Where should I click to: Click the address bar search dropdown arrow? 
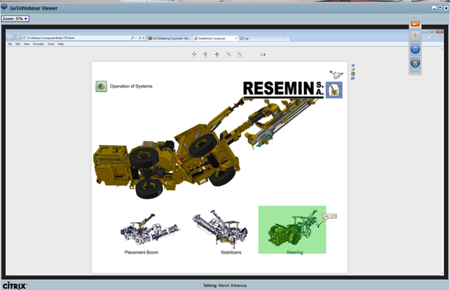pyautogui.click(x=136, y=38)
